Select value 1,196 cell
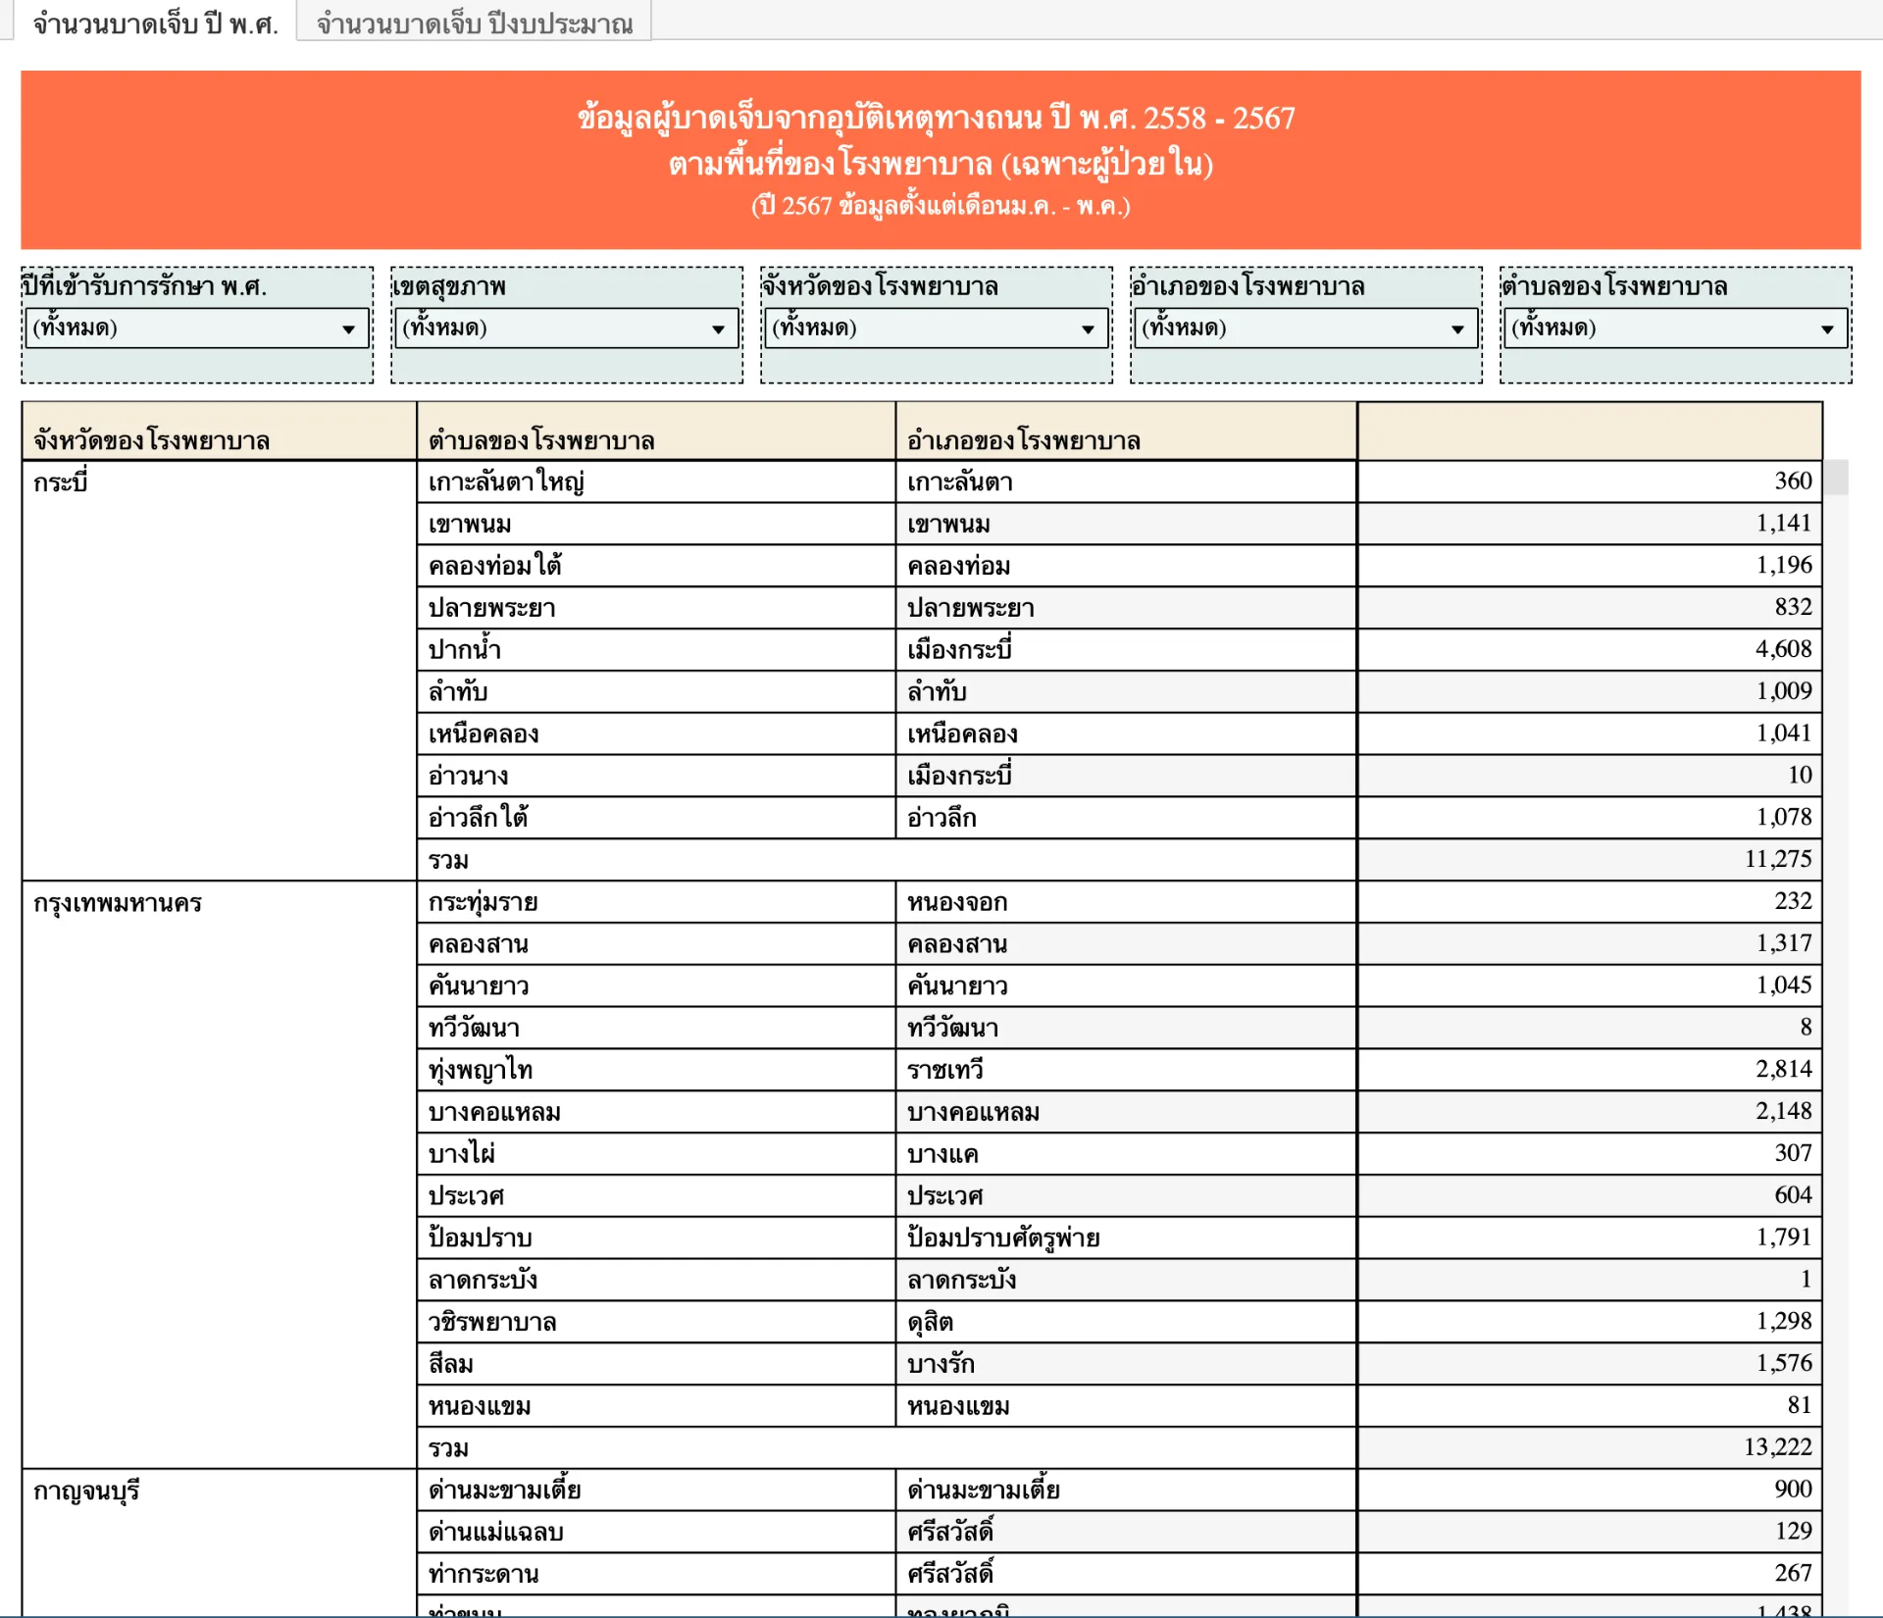Viewport: 1883px width, 1618px height. 1590,566
